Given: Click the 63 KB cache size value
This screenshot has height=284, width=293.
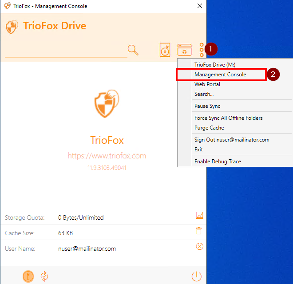Looking at the screenshot, I should pyautogui.click(x=65, y=233).
